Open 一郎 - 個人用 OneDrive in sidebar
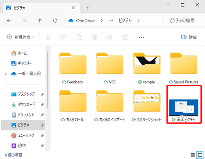The width and height of the screenshot is (205, 159). (x=26, y=74)
